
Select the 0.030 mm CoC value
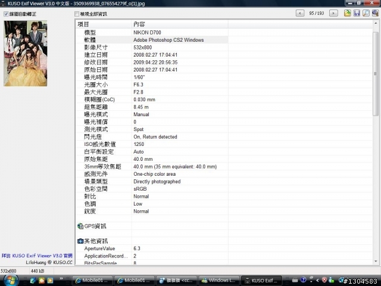(x=144, y=100)
